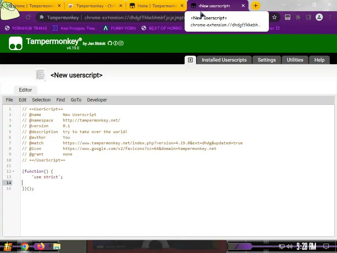The width and height of the screenshot is (337, 253).
Task: Toggle the browser side panel icon
Action: coord(309,17)
